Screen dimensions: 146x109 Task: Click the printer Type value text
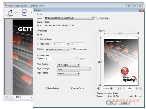point(59,25)
